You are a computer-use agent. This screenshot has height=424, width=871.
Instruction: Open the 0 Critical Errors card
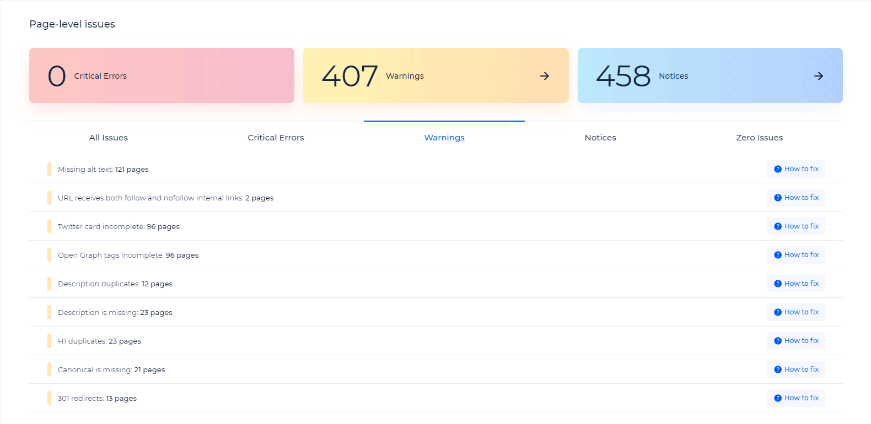point(162,75)
